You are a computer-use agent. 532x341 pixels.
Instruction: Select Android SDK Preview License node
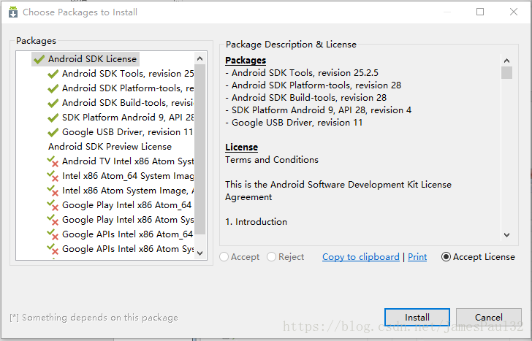pos(110,147)
